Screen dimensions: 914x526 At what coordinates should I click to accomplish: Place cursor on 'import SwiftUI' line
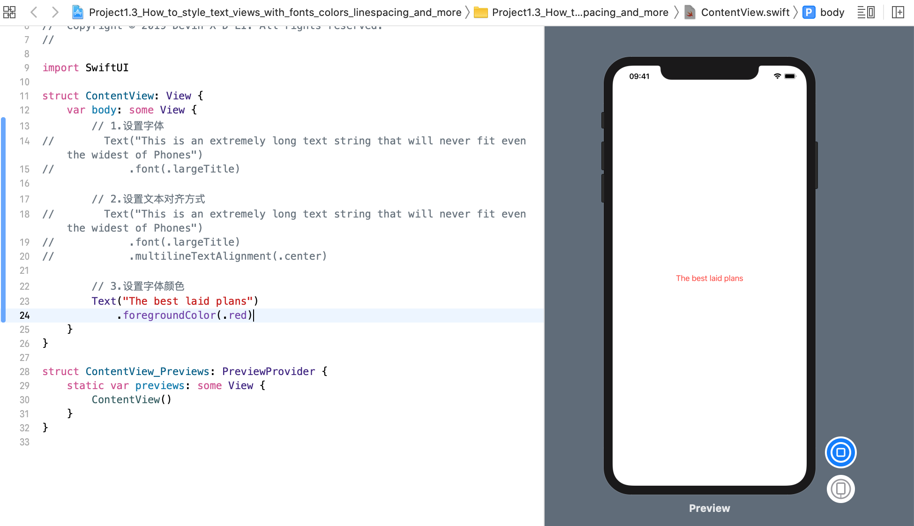[x=85, y=68]
